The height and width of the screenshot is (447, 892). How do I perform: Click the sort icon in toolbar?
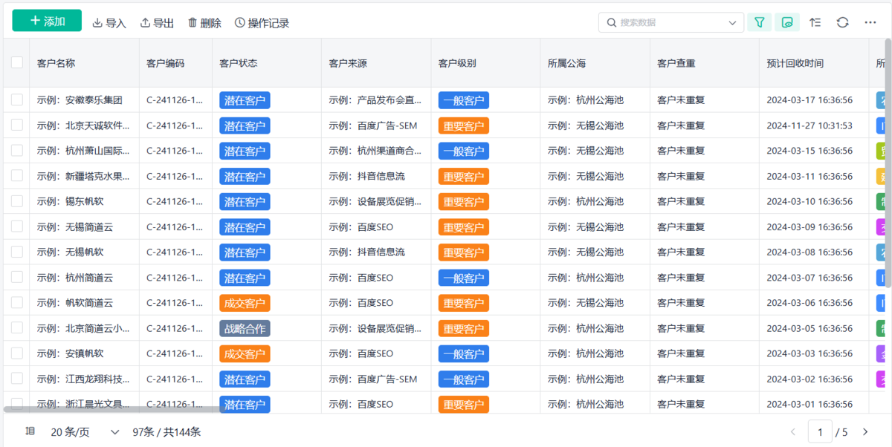pos(815,22)
